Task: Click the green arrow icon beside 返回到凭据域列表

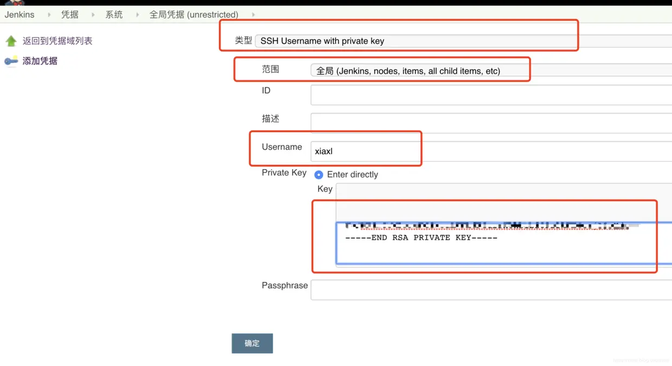Action: [11, 41]
